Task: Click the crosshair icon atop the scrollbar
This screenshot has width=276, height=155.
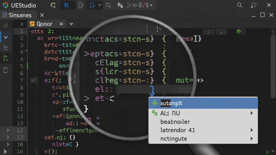Action: point(273,31)
